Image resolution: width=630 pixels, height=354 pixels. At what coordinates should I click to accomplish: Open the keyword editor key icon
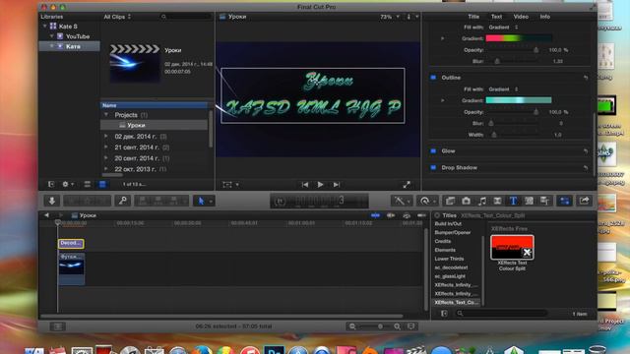[122, 201]
